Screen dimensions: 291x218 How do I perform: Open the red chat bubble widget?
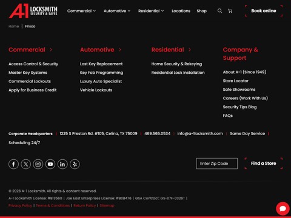[x=283, y=208]
